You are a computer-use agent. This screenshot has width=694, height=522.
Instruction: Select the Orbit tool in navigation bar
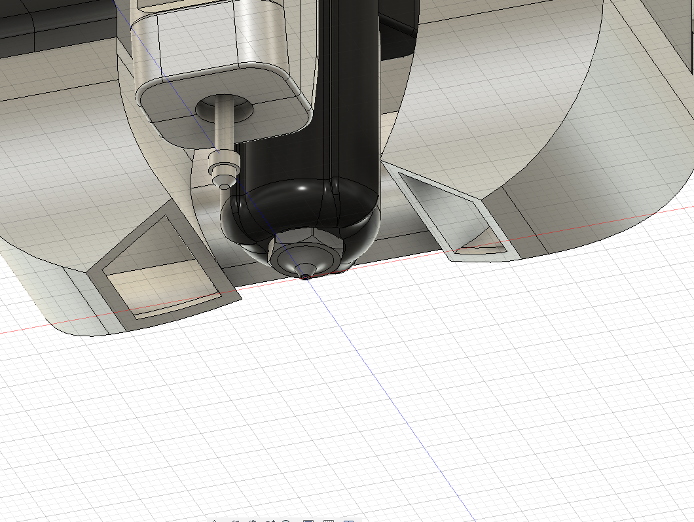point(215,521)
